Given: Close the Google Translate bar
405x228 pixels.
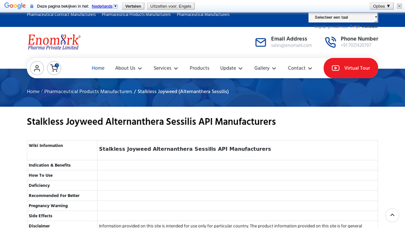Looking at the screenshot, I should click(399, 6).
